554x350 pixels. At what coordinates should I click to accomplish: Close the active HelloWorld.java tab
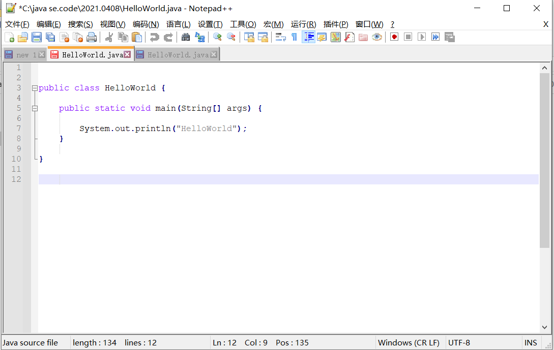pos(127,54)
